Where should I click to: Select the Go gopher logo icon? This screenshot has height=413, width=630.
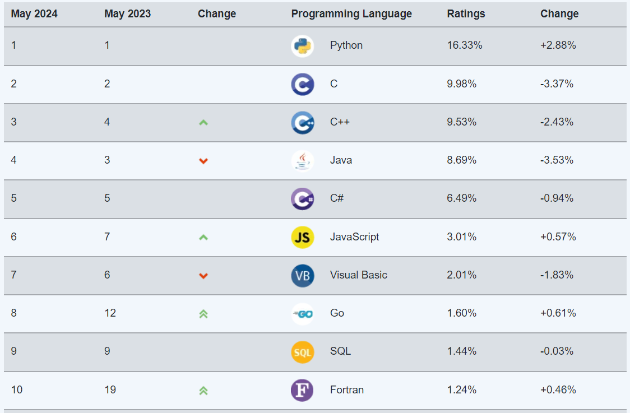tap(302, 314)
